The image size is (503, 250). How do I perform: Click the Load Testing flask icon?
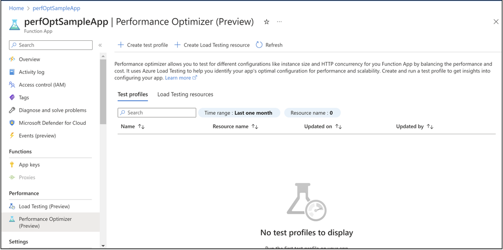pyautogui.click(x=12, y=206)
